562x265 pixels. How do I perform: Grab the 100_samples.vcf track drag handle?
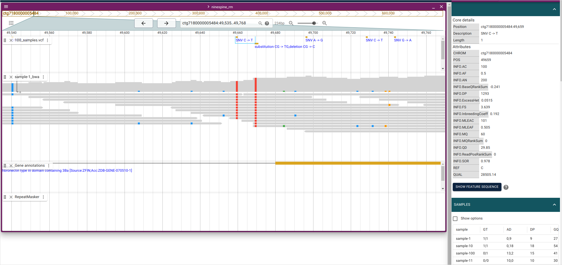tap(5, 40)
